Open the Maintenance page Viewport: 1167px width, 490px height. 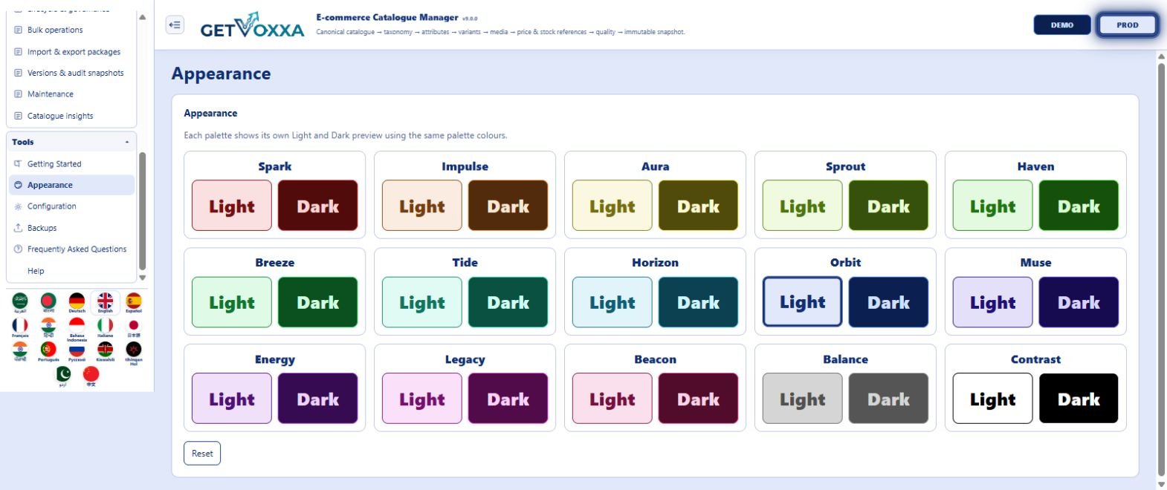click(71, 94)
